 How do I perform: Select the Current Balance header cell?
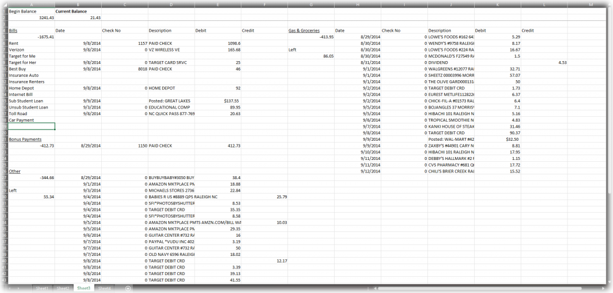(78, 11)
